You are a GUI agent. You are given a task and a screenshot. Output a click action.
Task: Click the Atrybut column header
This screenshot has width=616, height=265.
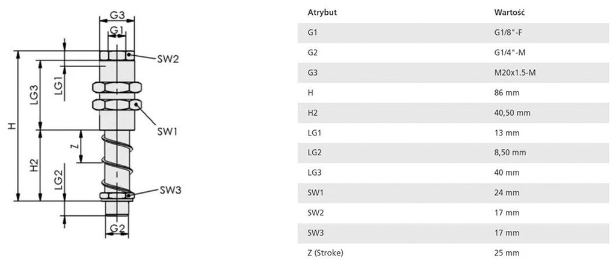[x=321, y=12]
